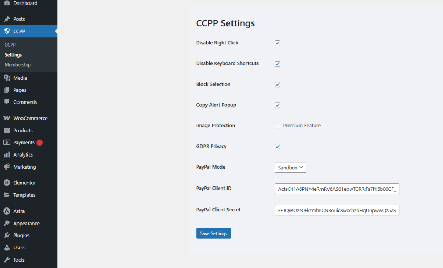Click the Users person icon
The width and height of the screenshot is (443, 268).
7,247
